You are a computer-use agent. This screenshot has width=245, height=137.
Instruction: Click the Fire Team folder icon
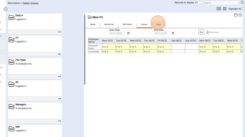tap(11, 62)
